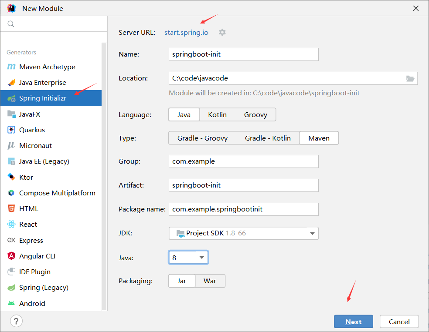
Task: Click the JavaFX folder icon
Action: coord(11,114)
